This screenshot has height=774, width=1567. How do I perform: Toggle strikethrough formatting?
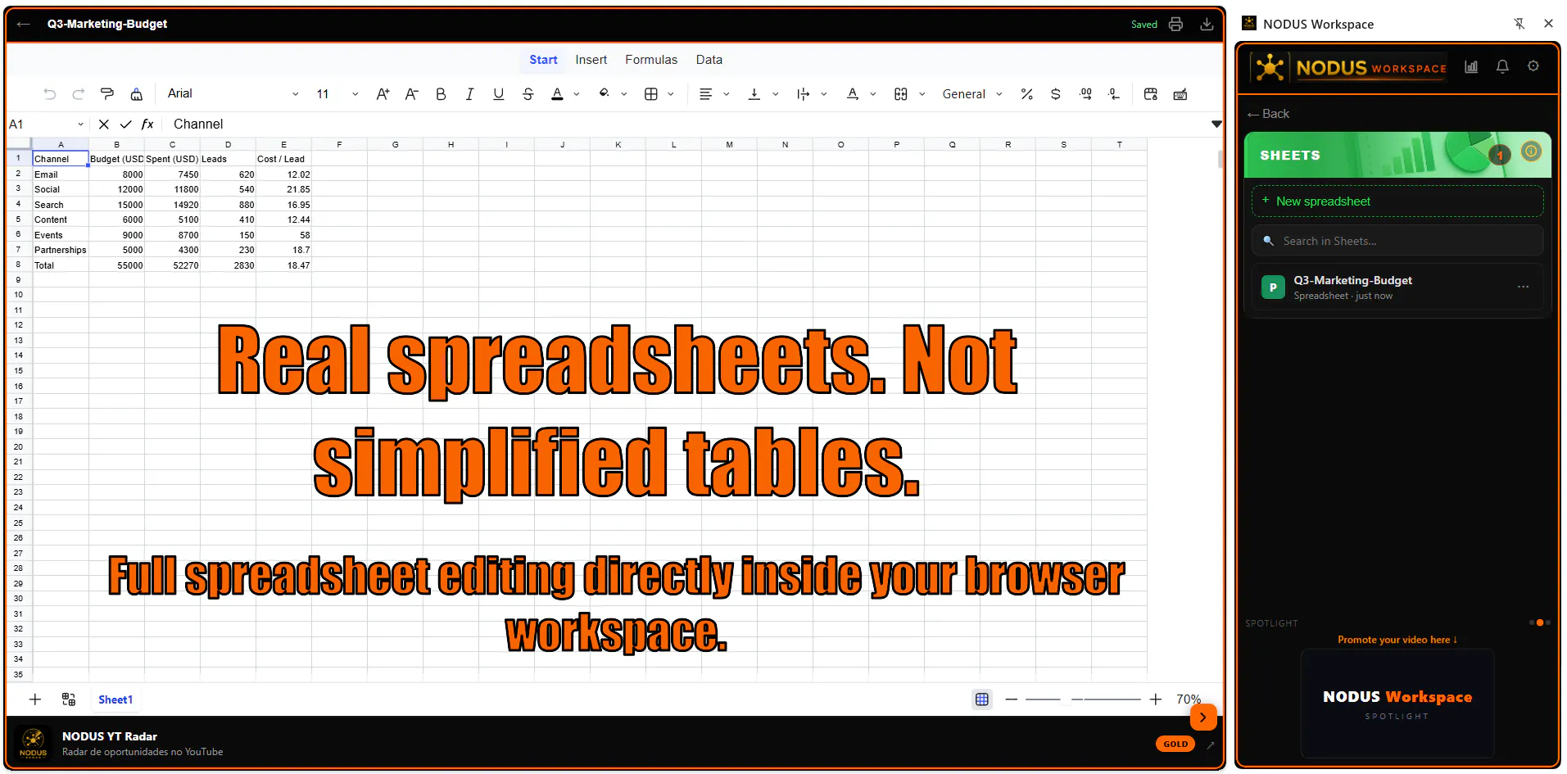(528, 94)
